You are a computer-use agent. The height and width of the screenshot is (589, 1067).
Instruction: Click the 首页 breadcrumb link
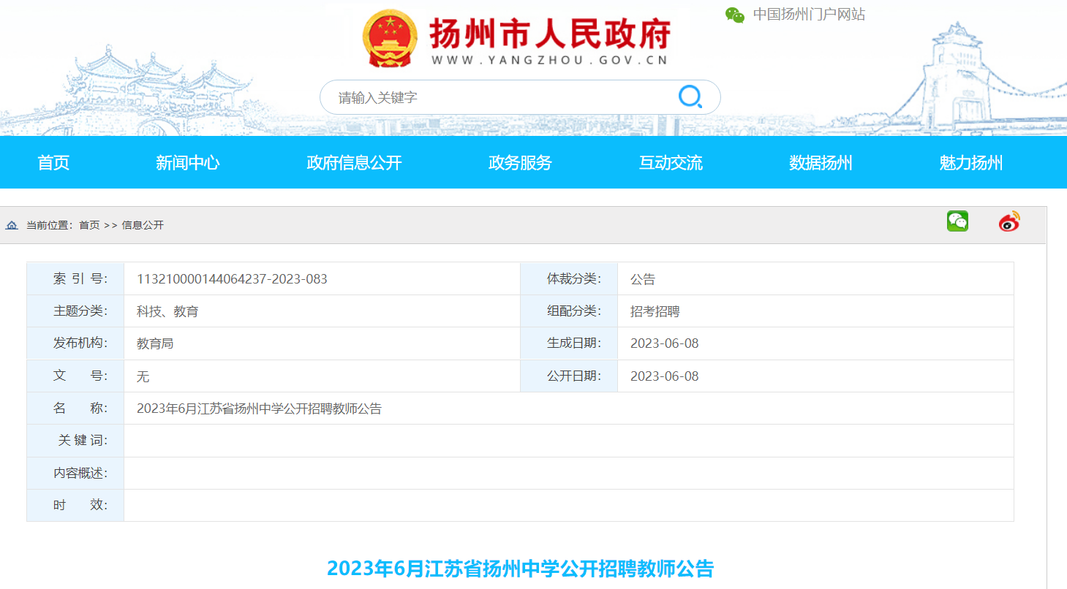[89, 225]
